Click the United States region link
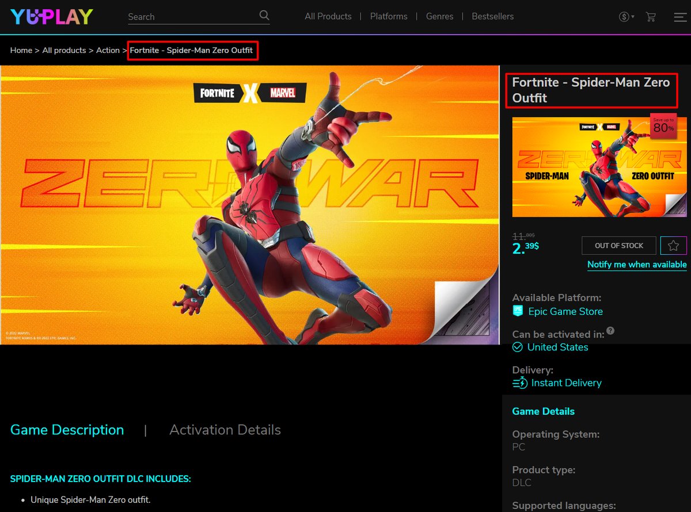The width and height of the screenshot is (691, 512). point(558,347)
